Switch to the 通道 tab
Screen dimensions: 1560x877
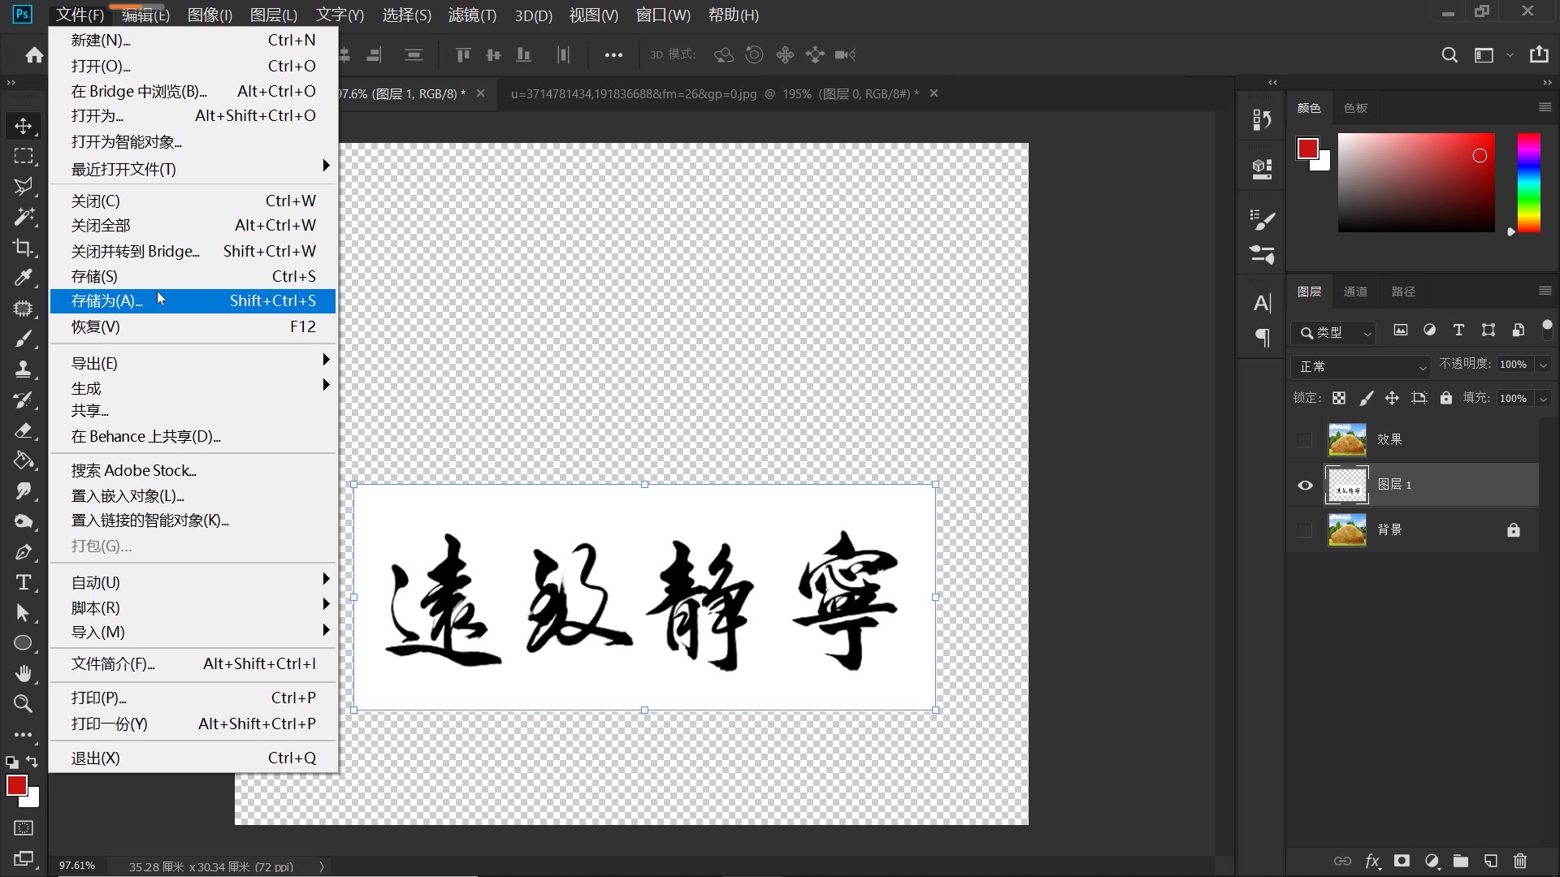point(1355,291)
